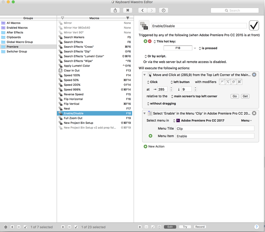Change 'main screen's top left corner' popup
This screenshot has height=232, width=265.
point(194,96)
